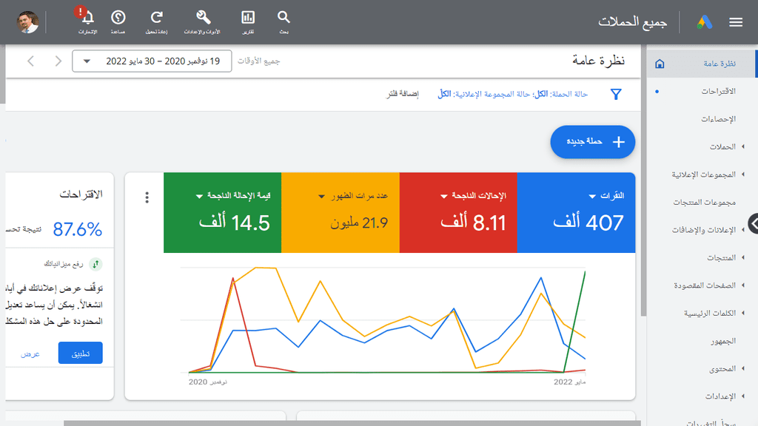Viewport: 758px width, 426px height.
Task: Open the date range dropdown
Action: [152, 61]
